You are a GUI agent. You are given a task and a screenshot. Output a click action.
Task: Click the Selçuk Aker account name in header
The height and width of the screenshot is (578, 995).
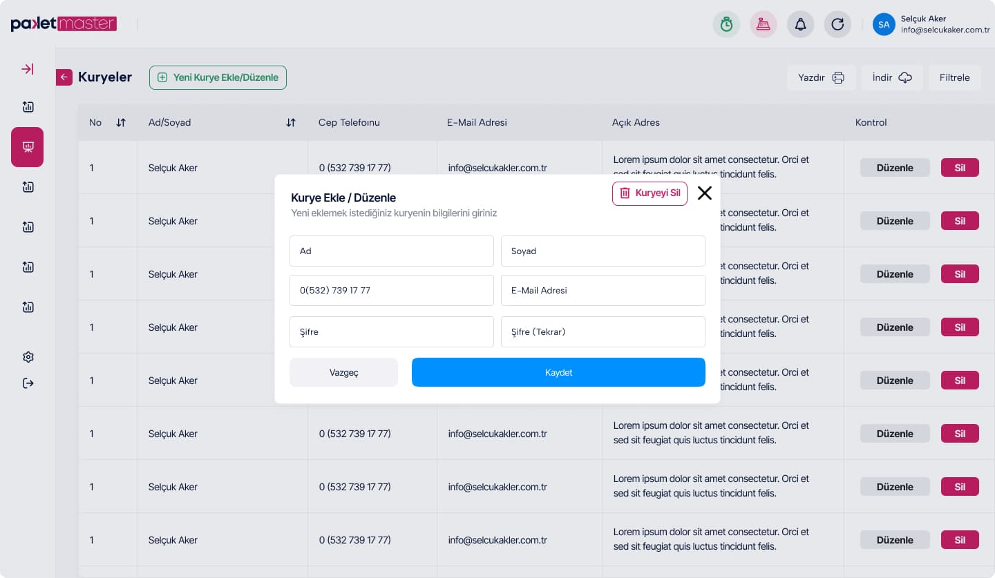[x=923, y=19]
